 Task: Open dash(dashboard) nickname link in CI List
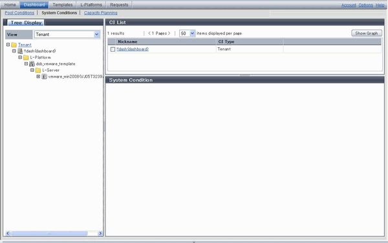coord(133,49)
